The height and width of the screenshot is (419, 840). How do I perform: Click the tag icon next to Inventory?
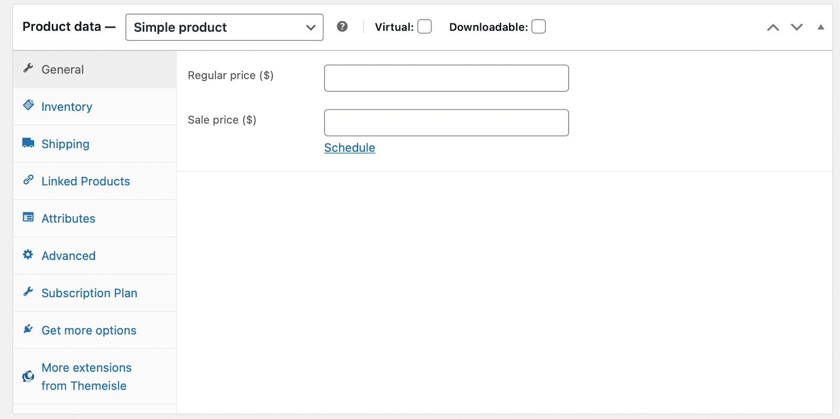click(28, 105)
